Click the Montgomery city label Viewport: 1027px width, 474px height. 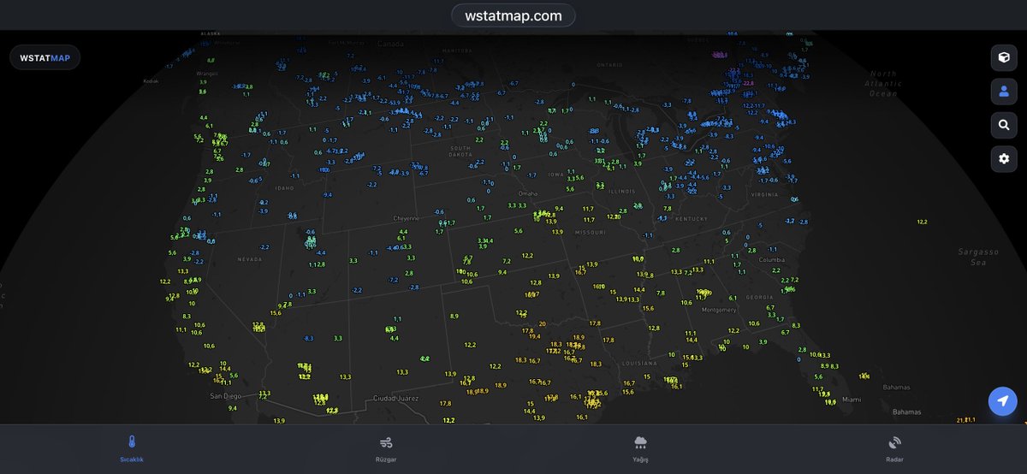717,309
